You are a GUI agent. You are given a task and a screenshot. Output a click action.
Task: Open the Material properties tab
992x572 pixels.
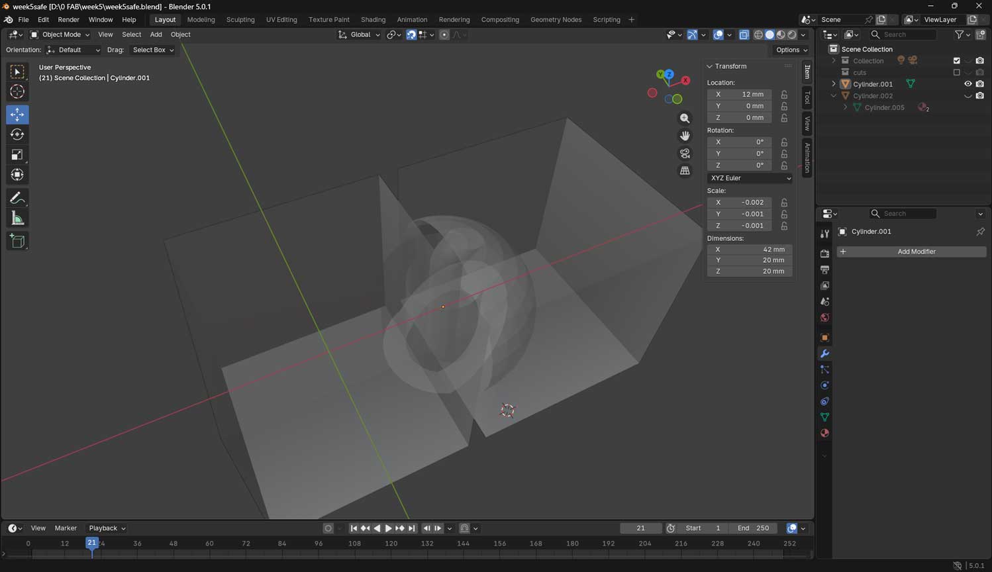[824, 433]
